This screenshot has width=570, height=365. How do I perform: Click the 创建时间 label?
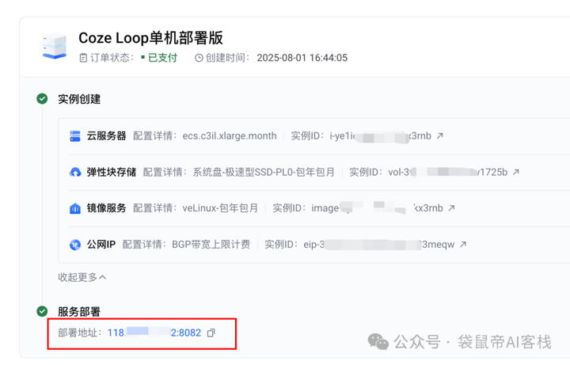pos(226,58)
